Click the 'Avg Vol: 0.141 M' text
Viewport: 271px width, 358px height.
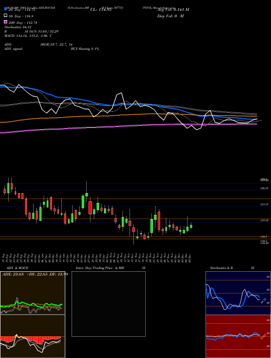coord(173,10)
